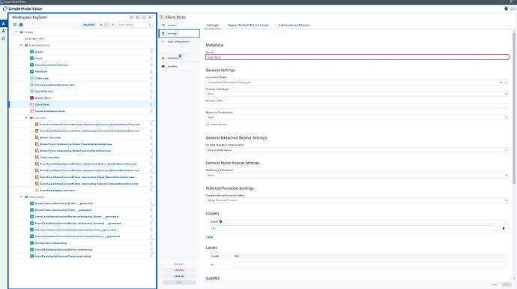Click the Broker_form icon in explorer
This screenshot has width=517, height=289.
[32, 98]
